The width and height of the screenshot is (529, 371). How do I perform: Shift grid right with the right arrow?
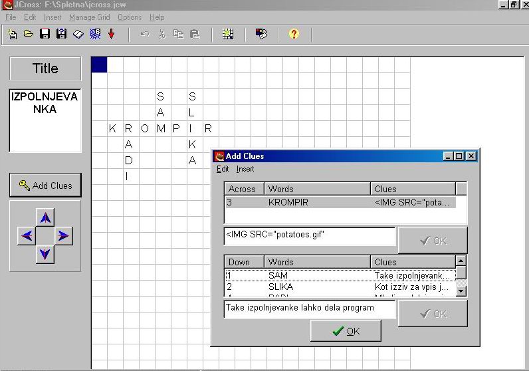point(63,235)
